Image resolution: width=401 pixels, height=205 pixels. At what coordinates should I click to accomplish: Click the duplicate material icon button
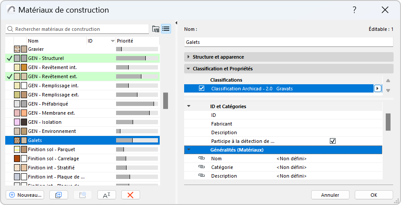pyautogui.click(x=58, y=195)
